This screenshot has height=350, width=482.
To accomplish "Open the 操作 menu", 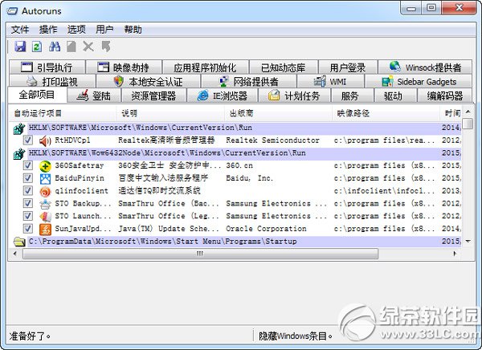I will point(48,30).
